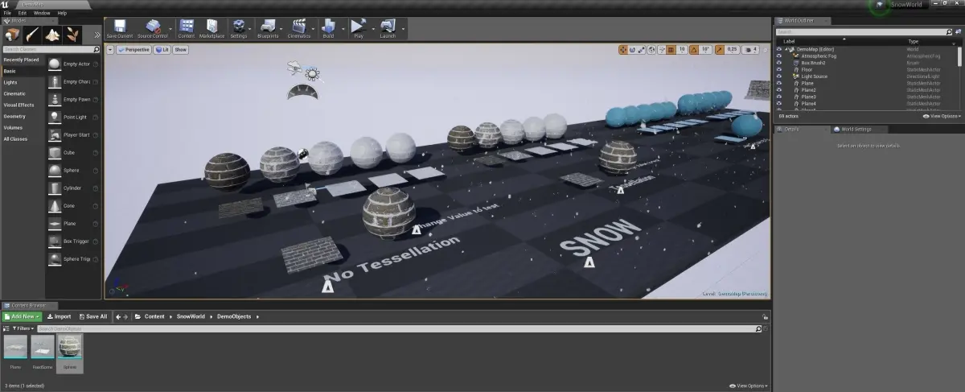The height and width of the screenshot is (392, 965).
Task: Click the Add New button
Action: 22,316
